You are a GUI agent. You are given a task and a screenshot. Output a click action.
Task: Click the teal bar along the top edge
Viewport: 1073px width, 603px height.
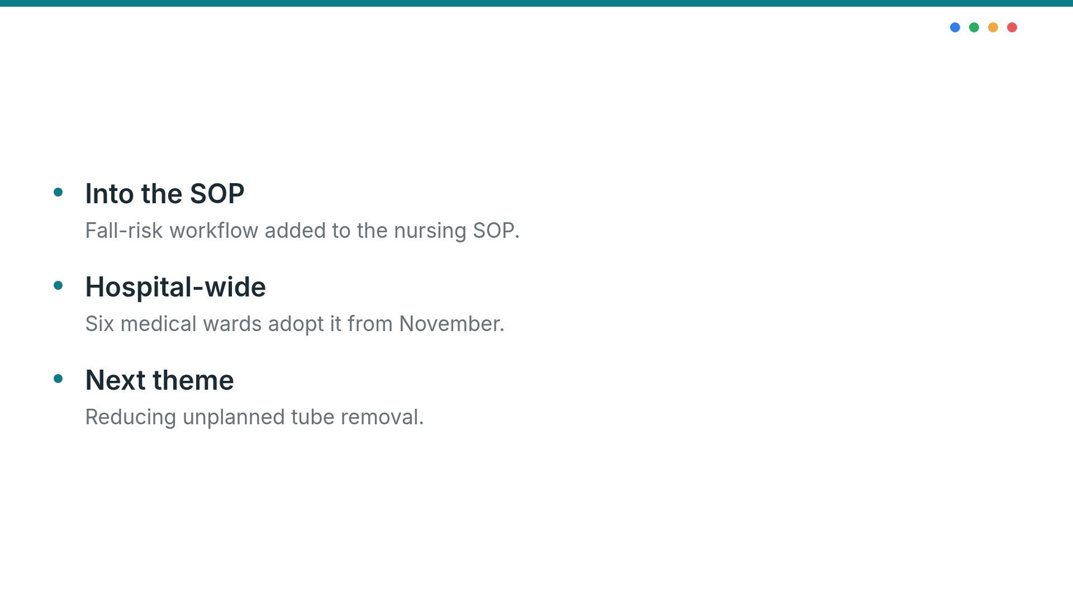(536, 3)
